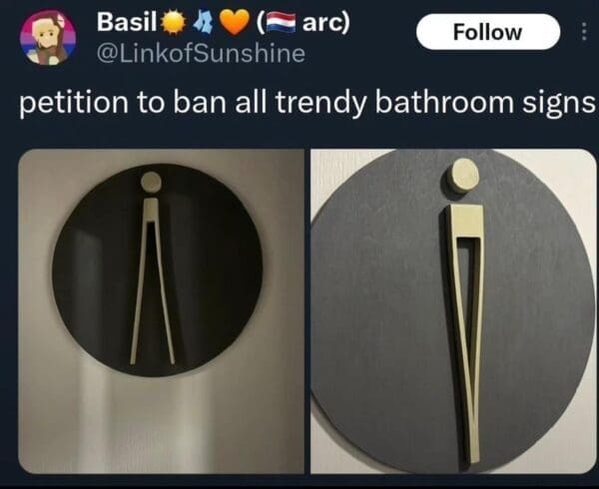Viewport: 599px width, 489px height.
Task: Click the Basil display name
Action: pos(127,22)
